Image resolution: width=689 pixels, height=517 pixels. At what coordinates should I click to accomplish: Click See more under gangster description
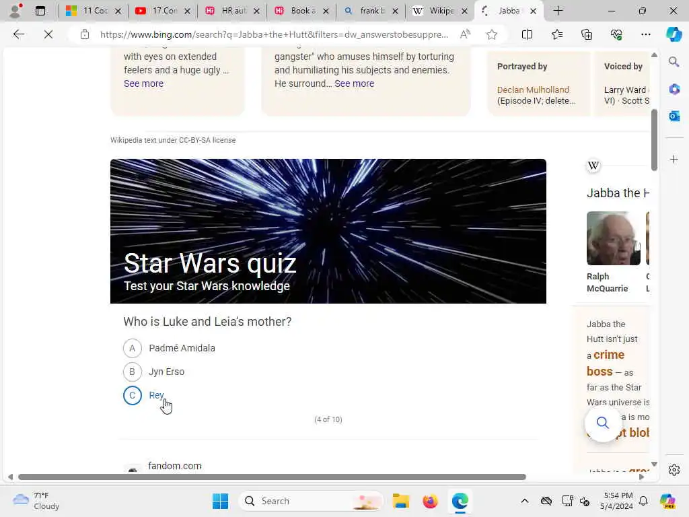click(x=354, y=83)
